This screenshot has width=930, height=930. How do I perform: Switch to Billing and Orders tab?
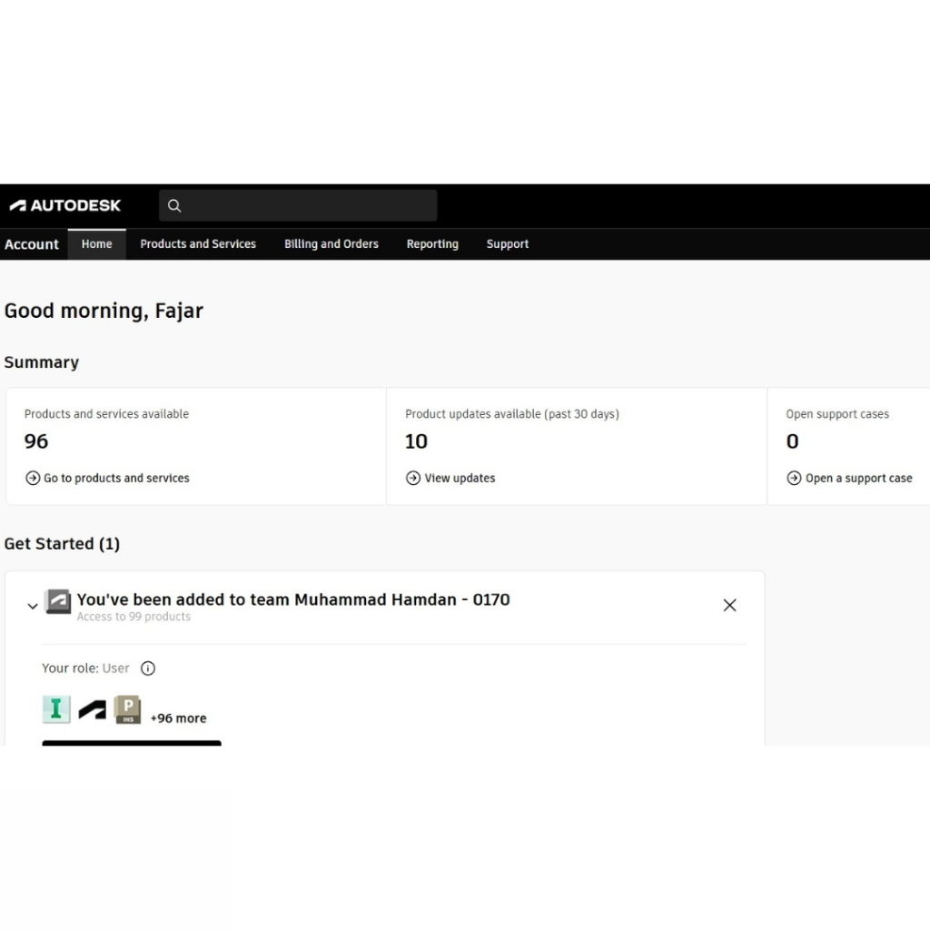click(x=331, y=244)
